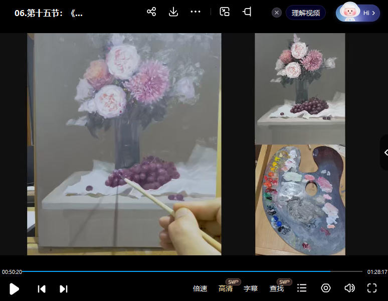The image size is (388, 301).
Task: Show the playlist list
Action: click(x=302, y=288)
